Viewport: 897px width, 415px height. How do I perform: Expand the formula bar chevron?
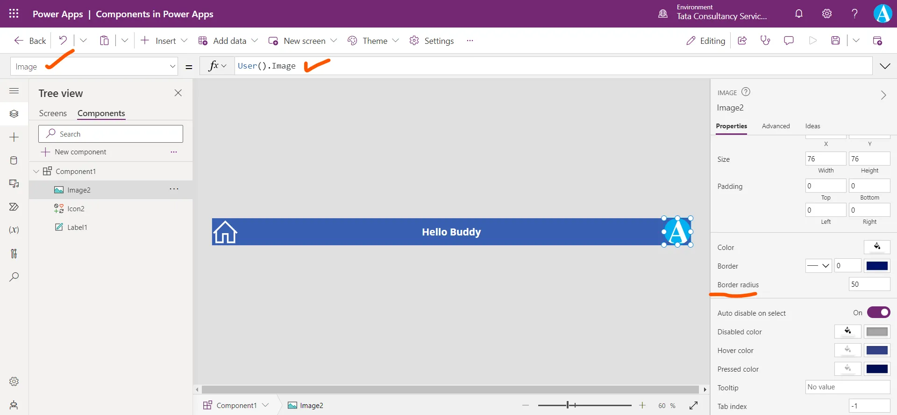pyautogui.click(x=885, y=66)
